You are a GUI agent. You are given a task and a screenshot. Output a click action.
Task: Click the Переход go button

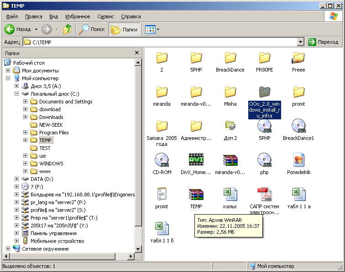[x=324, y=42]
